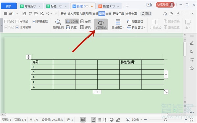Switch to 单页 single page view
Viewport: 197px width, 123px height.
tap(85, 21)
